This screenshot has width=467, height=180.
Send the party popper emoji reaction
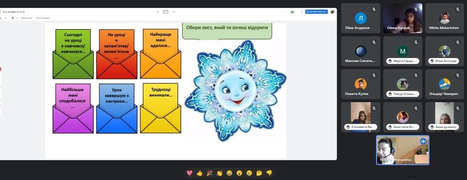coord(209,173)
